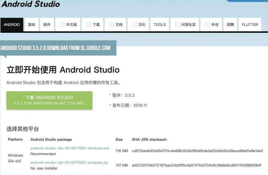Click the No .exe installer label
Viewport: 268px width, 175px height.
(x=44, y=168)
